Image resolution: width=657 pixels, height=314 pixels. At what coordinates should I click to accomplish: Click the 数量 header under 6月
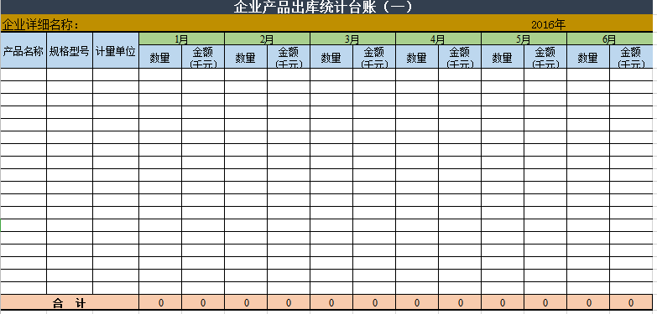point(588,57)
